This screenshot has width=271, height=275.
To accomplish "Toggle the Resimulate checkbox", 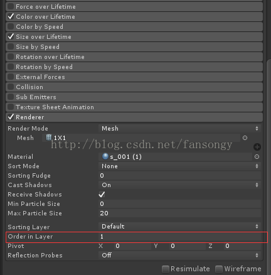I will 166,269.
